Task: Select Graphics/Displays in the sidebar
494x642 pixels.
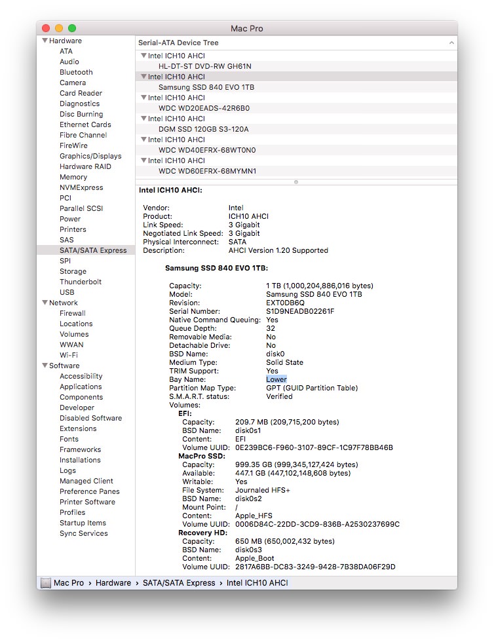Action: [90, 156]
